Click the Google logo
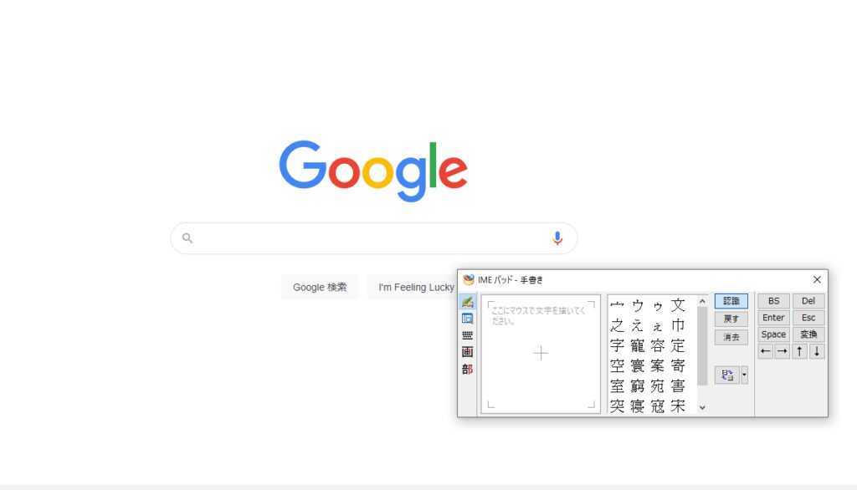The width and height of the screenshot is (857, 490). coord(373,171)
